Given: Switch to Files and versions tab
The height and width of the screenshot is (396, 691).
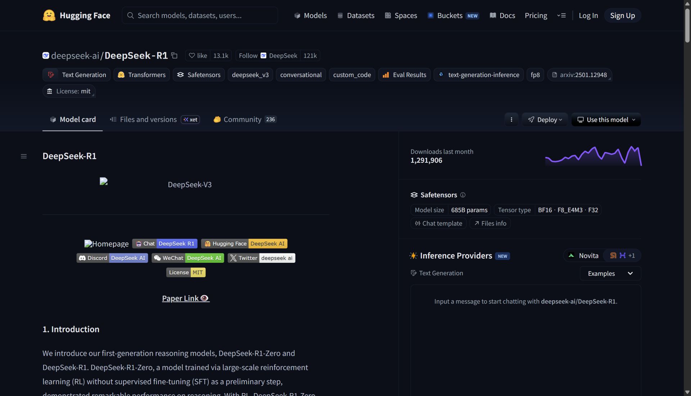Looking at the screenshot, I should click(x=148, y=120).
